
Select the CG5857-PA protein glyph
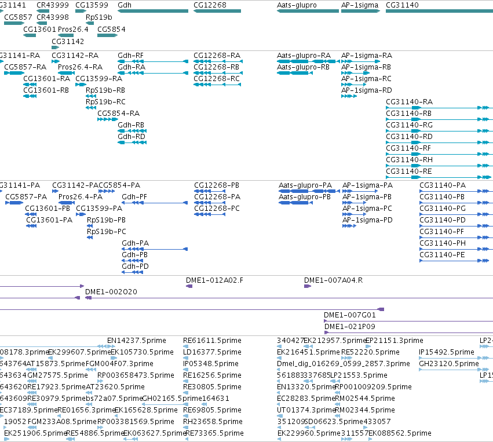pos(14,203)
